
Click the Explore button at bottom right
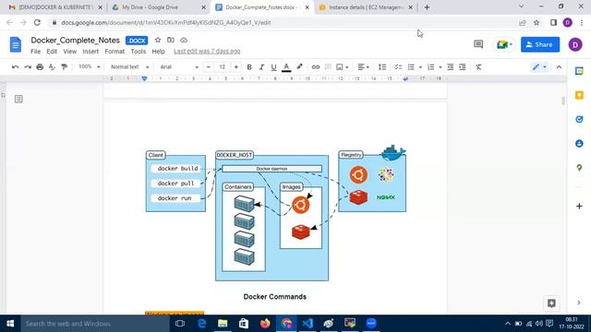coord(551,303)
